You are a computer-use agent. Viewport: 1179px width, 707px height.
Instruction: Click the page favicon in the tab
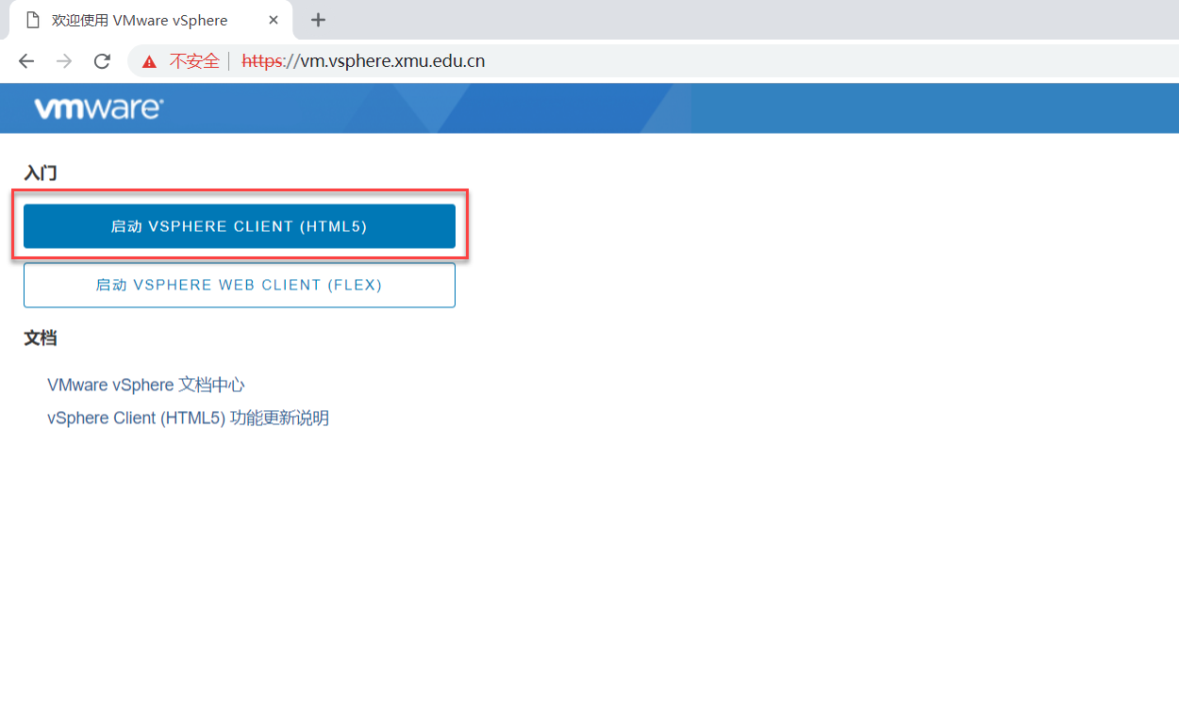33,20
